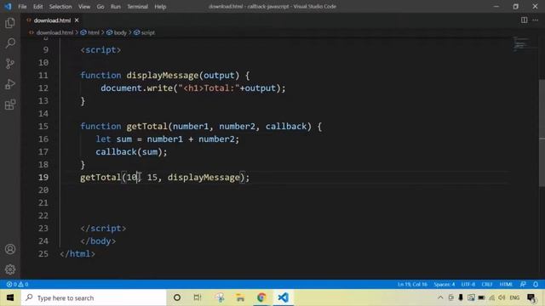545x306 pixels.
Task: Click the editor minimap preview
Action: [520, 43]
